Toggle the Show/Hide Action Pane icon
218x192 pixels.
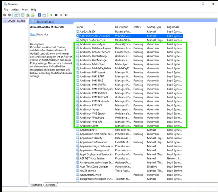tap(44, 15)
